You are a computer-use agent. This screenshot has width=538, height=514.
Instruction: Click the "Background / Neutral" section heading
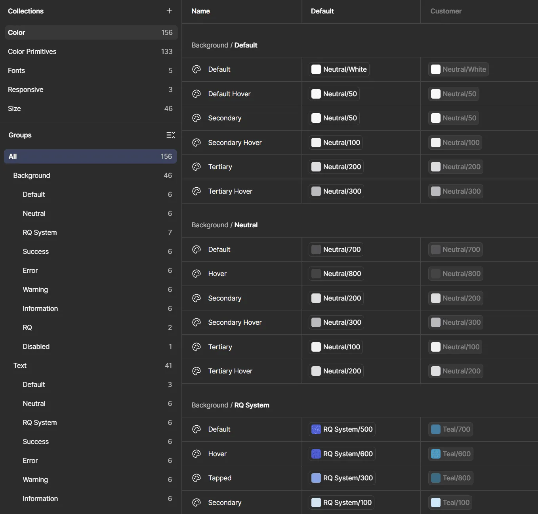click(x=224, y=225)
